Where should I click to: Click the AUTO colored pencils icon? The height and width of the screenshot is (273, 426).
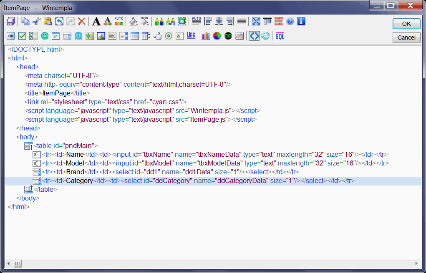(x=171, y=21)
